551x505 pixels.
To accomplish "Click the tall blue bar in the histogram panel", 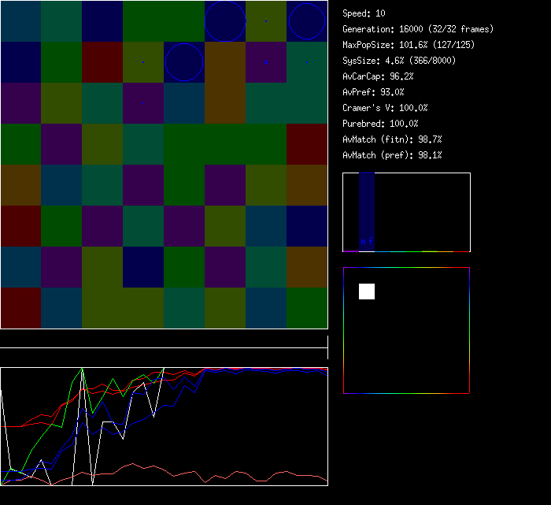I will click(366, 210).
